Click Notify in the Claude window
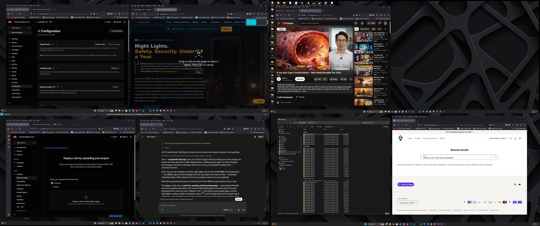 (x=238, y=199)
